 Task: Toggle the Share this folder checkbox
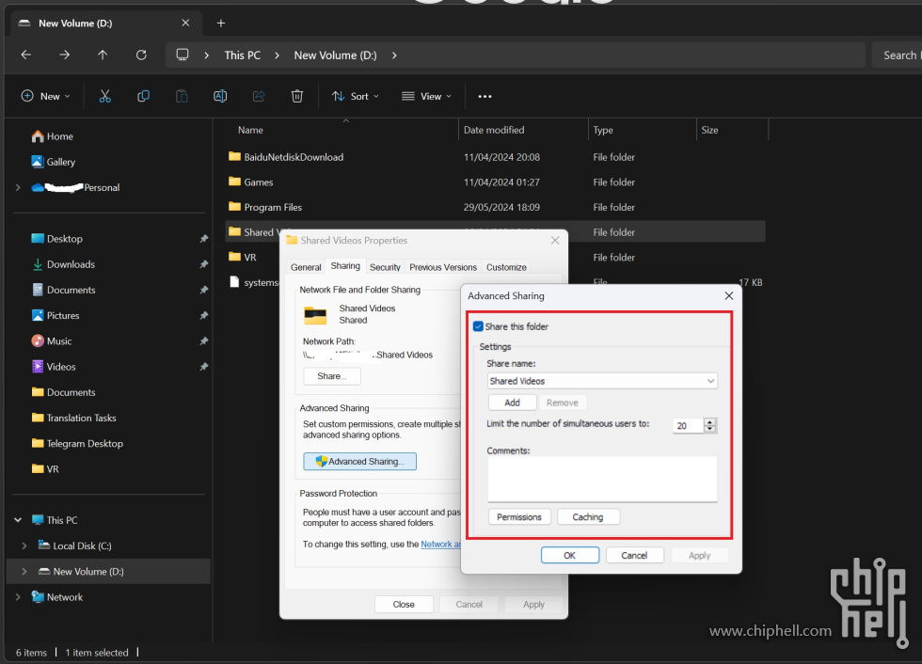[478, 326]
